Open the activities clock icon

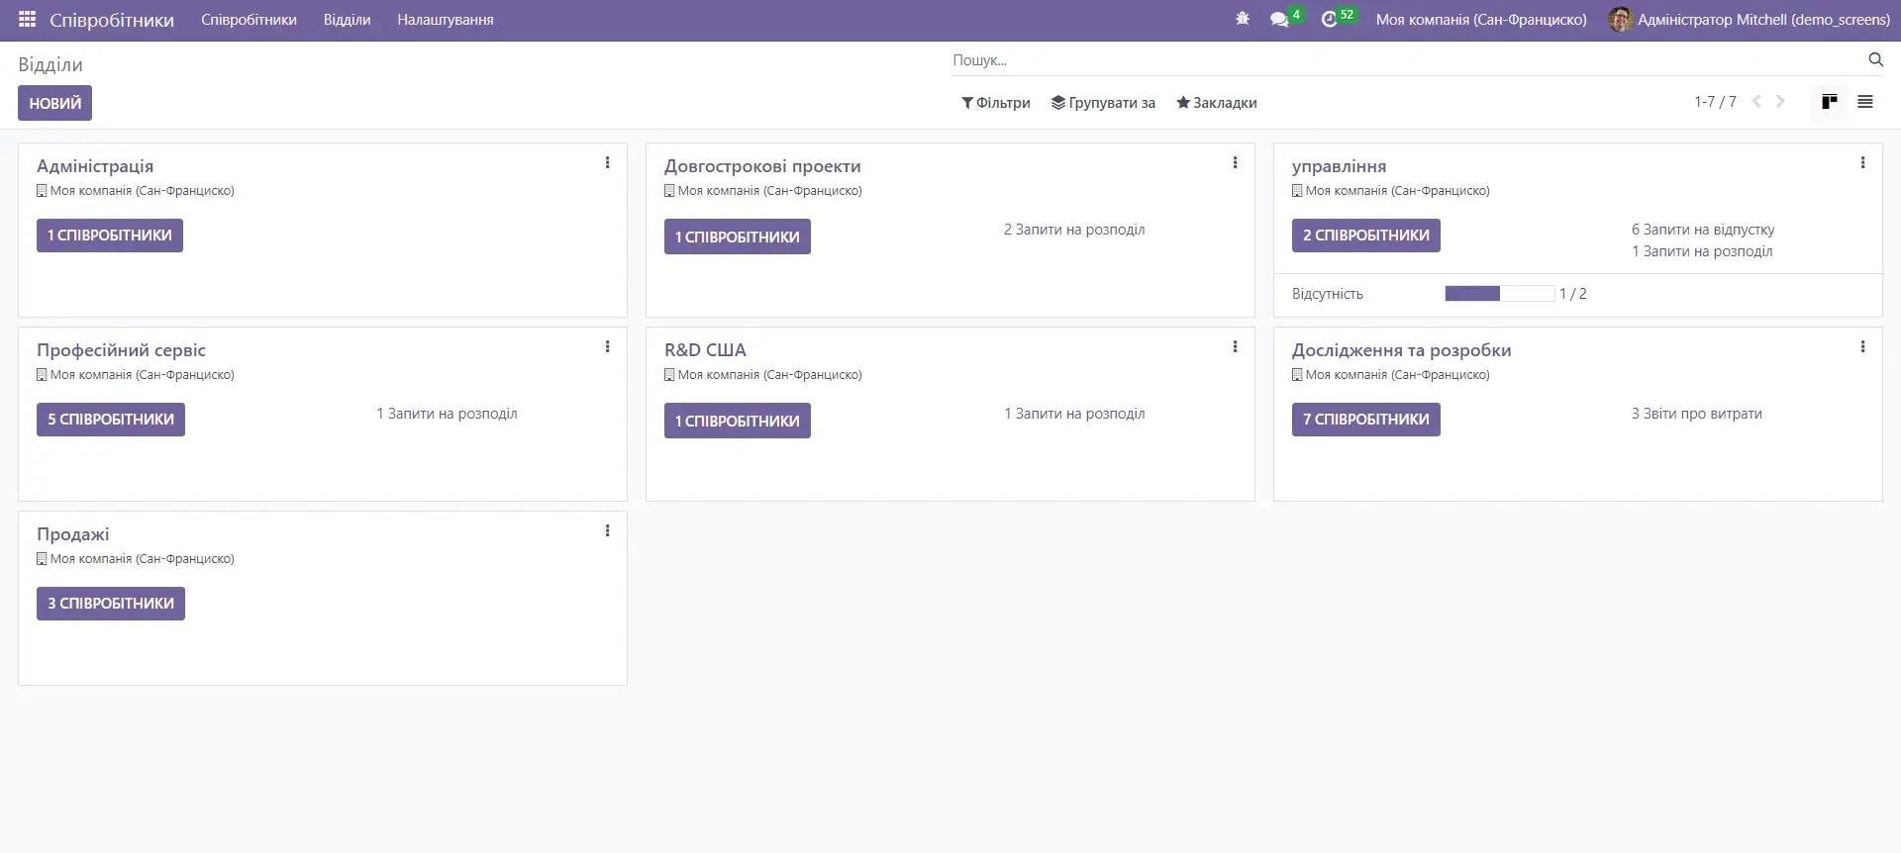coord(1330,20)
